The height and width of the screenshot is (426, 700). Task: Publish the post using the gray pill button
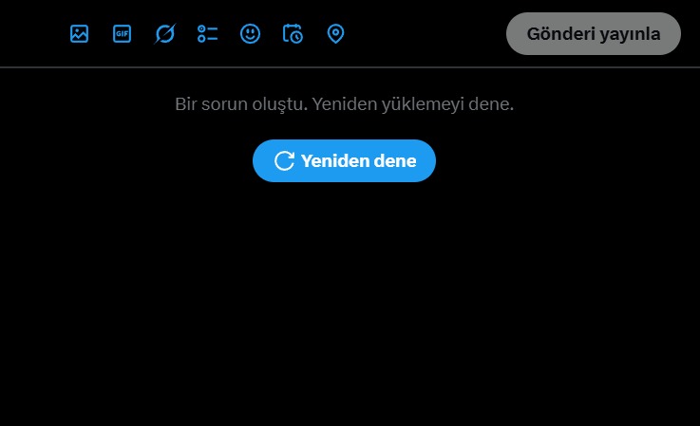tap(594, 34)
